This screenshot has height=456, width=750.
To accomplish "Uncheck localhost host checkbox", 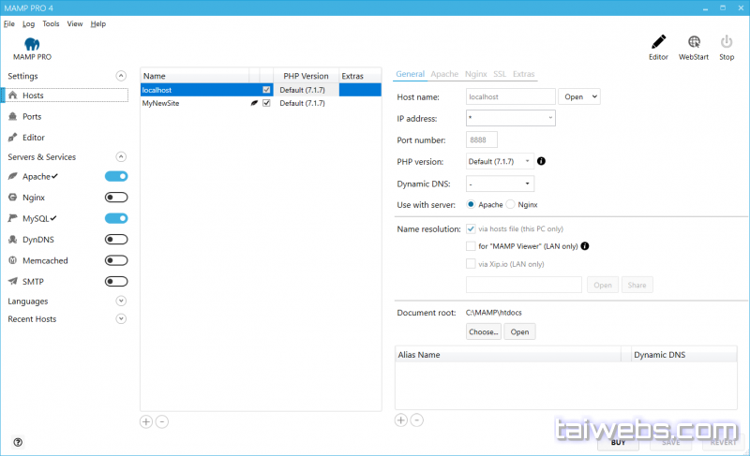I will (266, 90).
